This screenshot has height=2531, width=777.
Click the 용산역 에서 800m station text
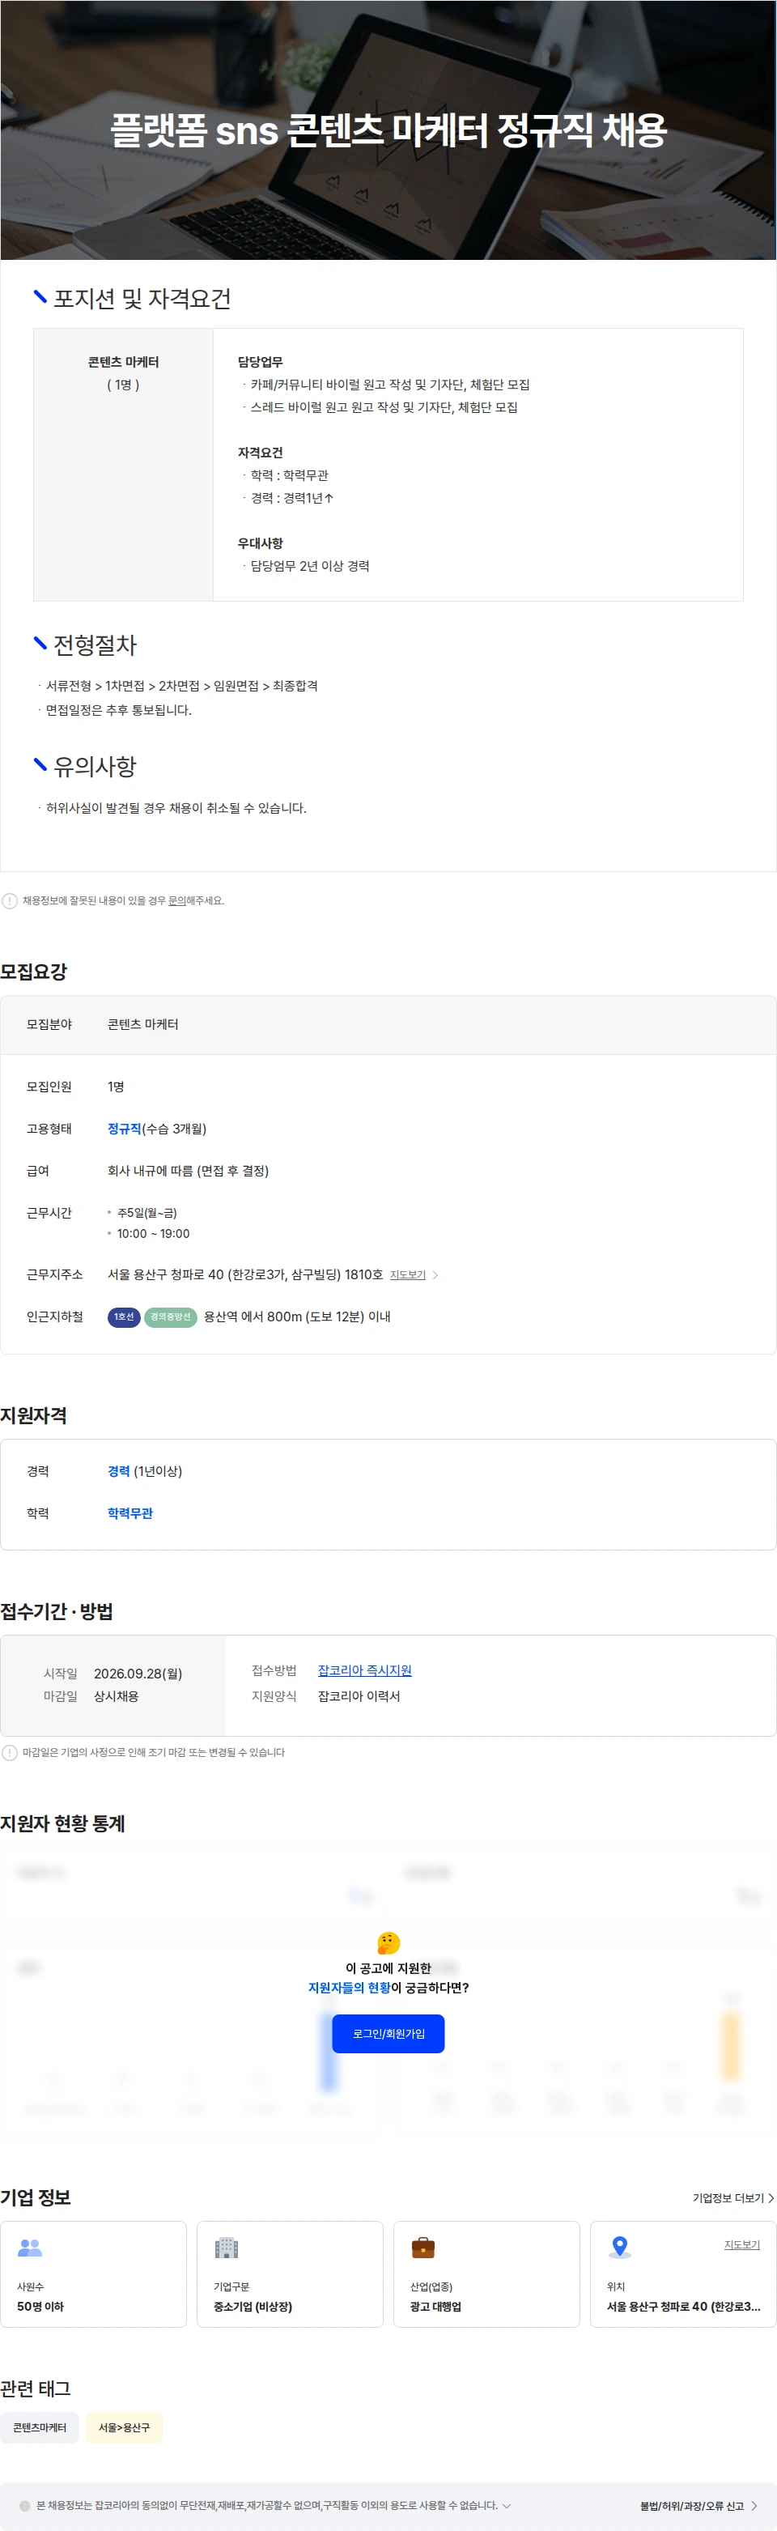pos(297,1317)
